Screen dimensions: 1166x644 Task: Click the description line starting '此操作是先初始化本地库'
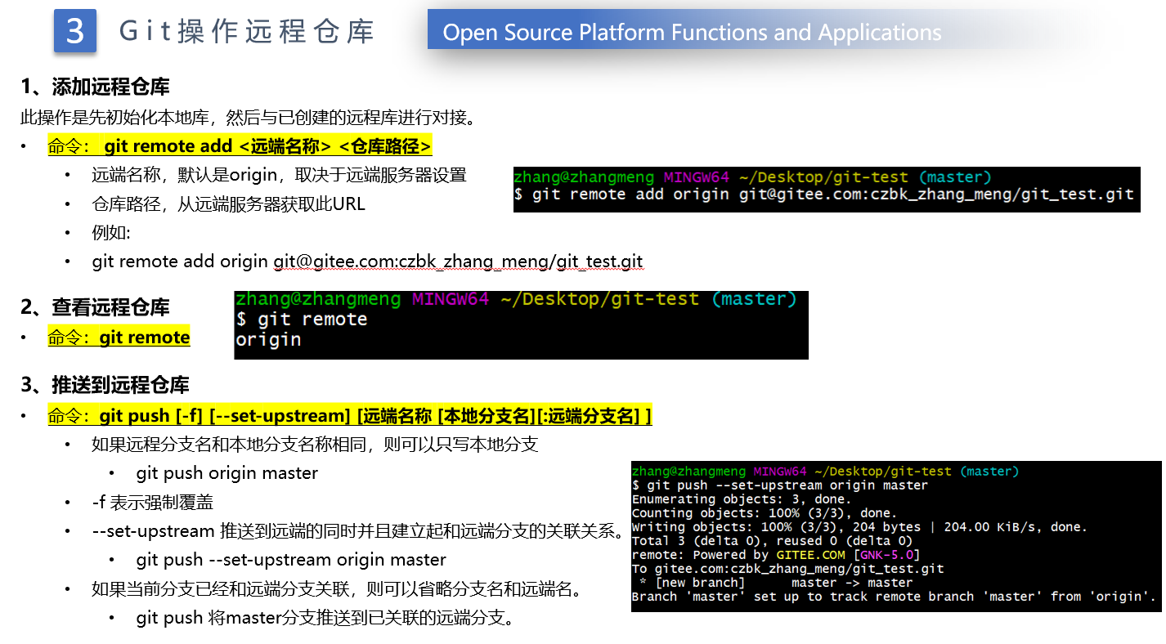click(x=248, y=118)
